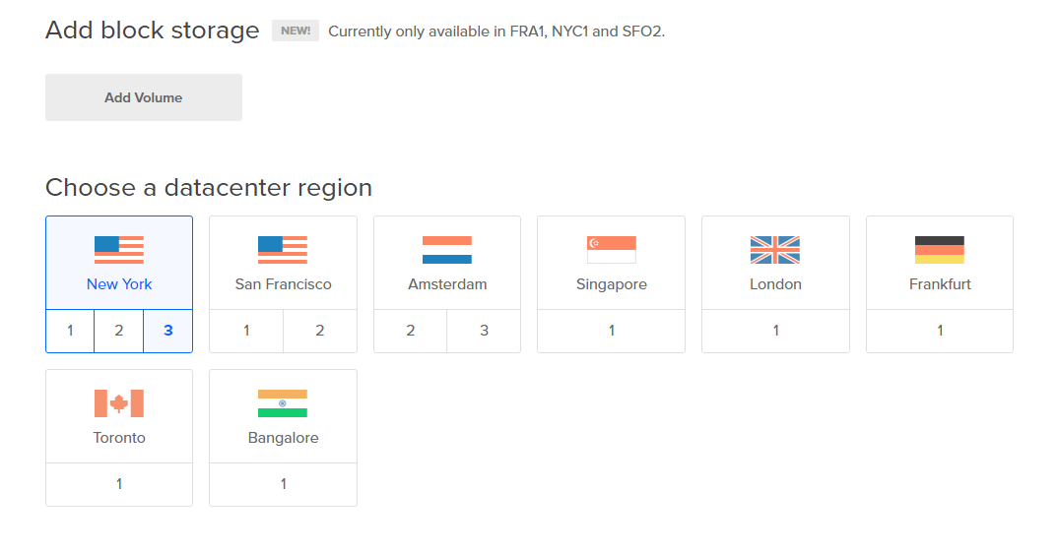Click the Toronto Canada flag icon
Image resolution: width=1057 pixels, height=554 pixels.
point(119,403)
